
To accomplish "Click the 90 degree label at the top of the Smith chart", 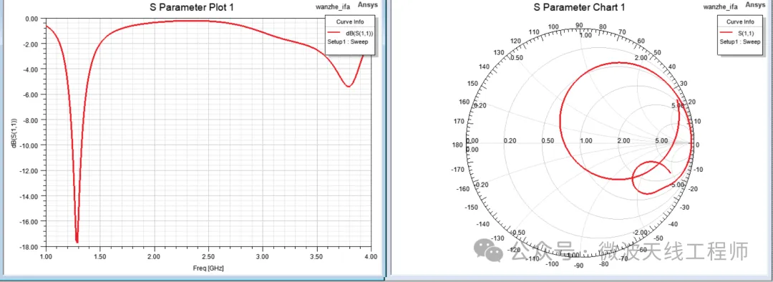I will pos(579,25).
